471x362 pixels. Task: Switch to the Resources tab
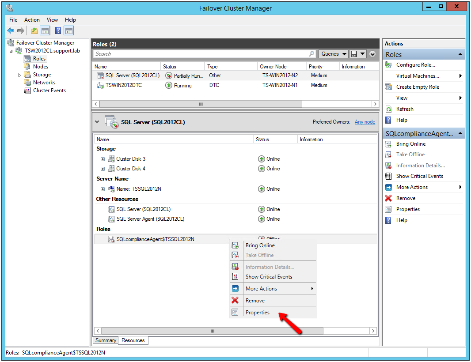(x=133, y=340)
